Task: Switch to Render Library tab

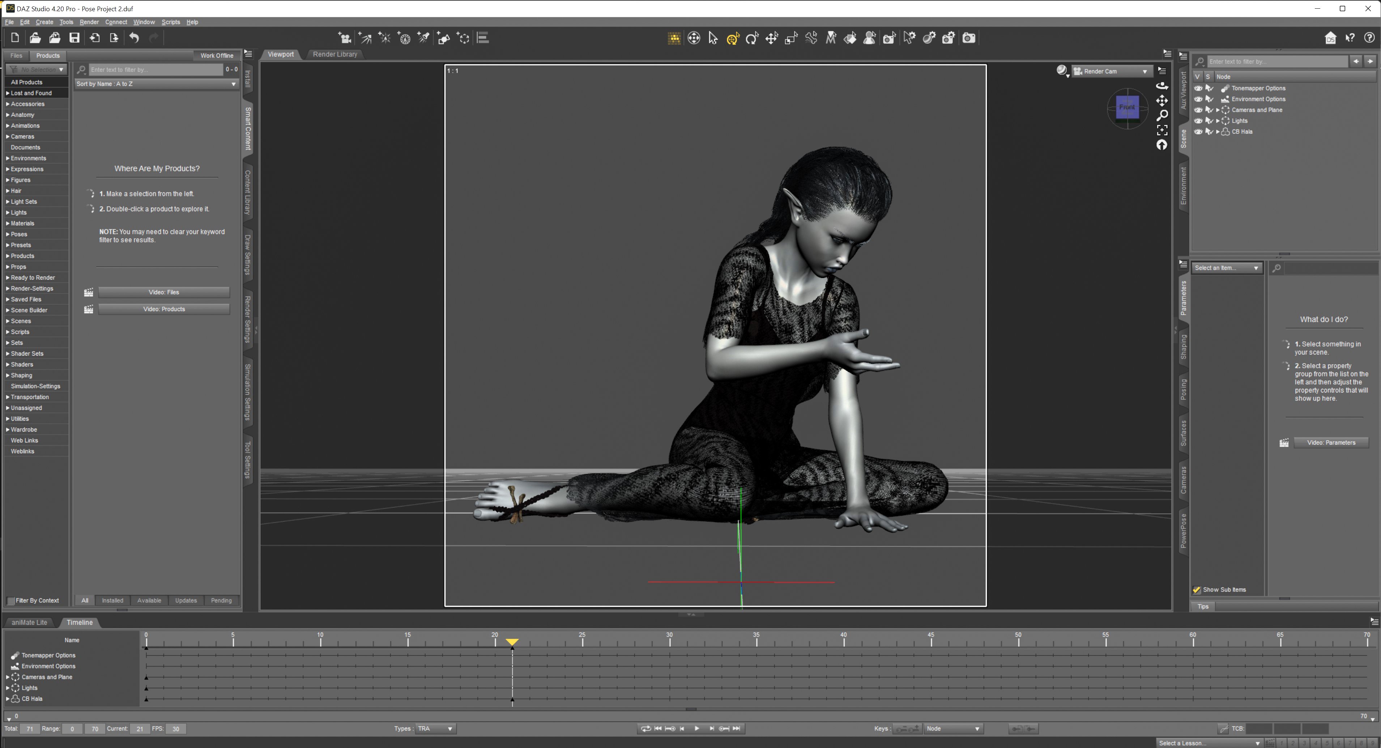Action: pos(336,54)
